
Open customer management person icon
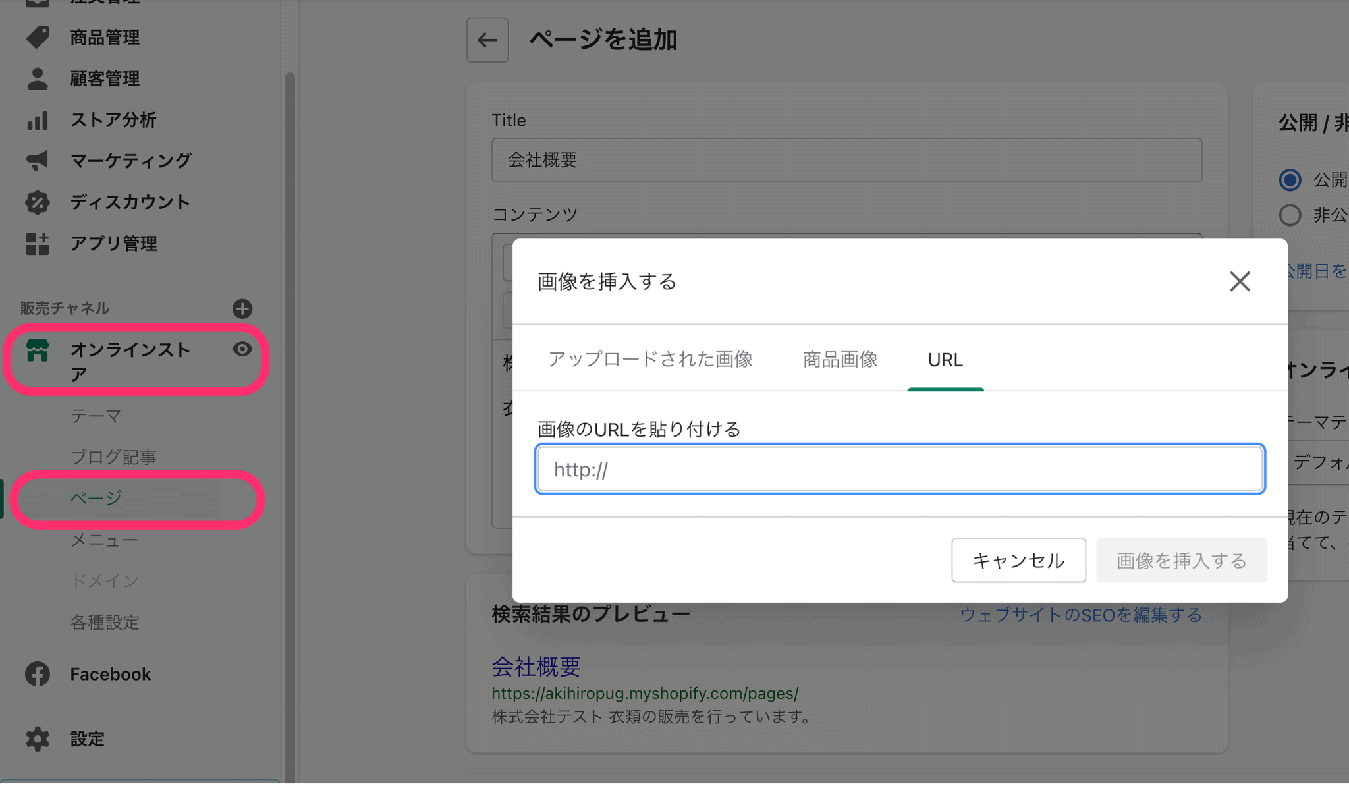[38, 79]
